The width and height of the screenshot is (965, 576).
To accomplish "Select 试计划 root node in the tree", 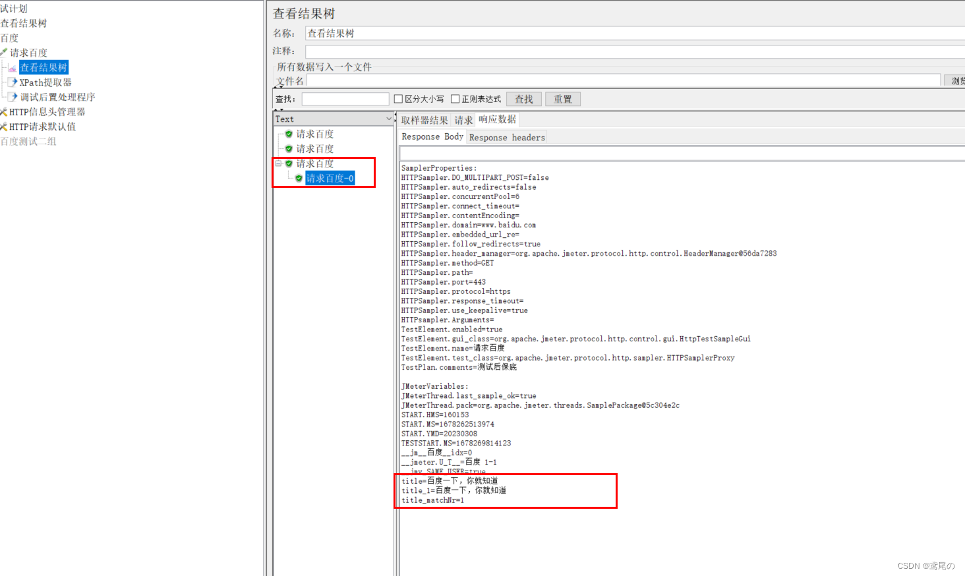I will tap(14, 9).
